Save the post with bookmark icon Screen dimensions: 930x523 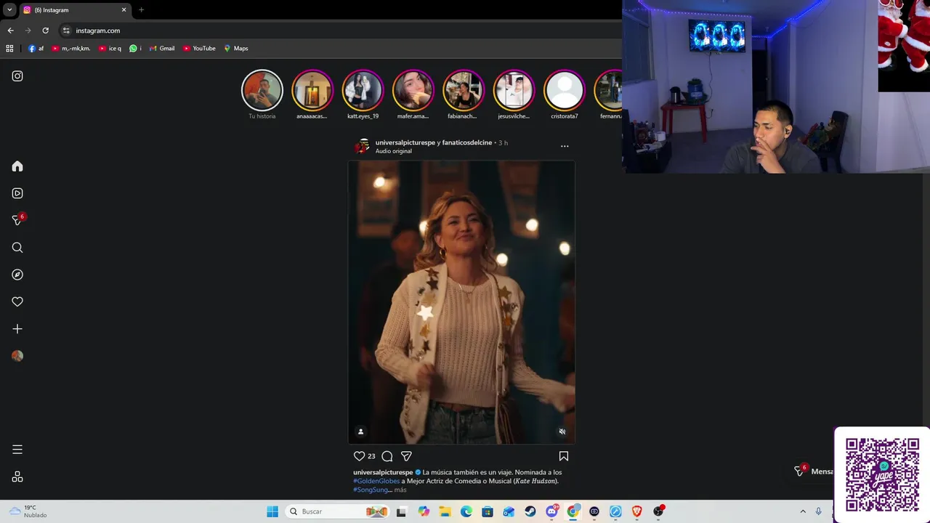pos(563,456)
